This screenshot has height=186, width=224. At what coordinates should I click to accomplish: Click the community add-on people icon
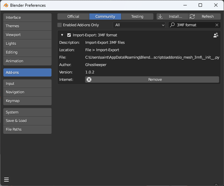click(216, 35)
